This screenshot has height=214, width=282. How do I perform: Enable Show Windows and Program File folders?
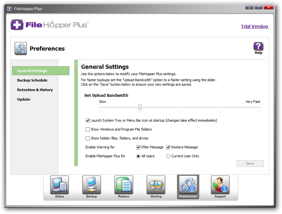[88, 129]
